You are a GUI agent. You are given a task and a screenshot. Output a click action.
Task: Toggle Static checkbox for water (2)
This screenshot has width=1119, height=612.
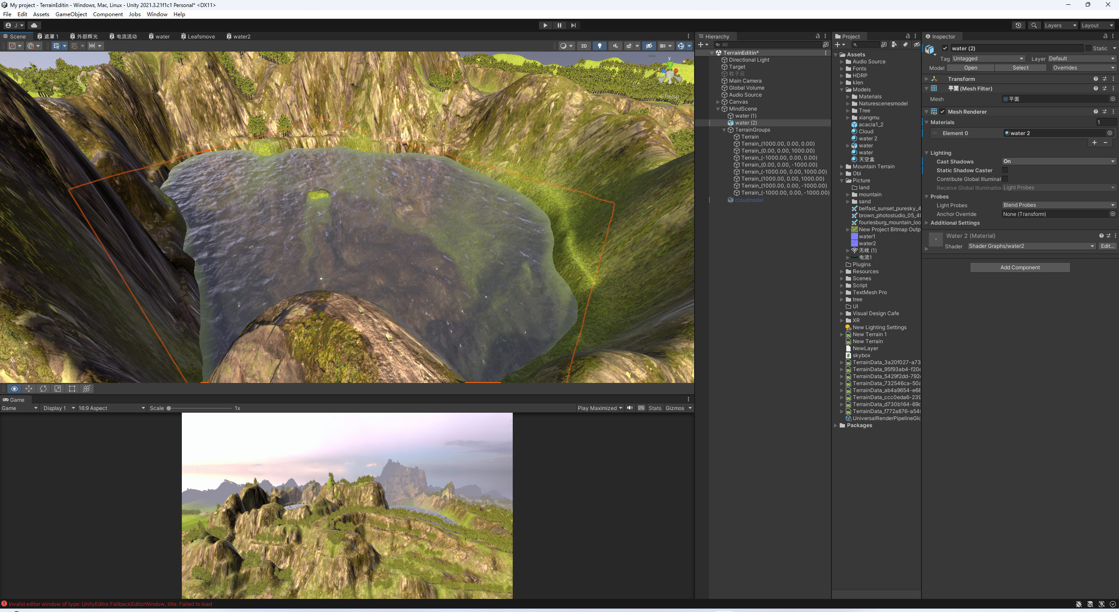[1088, 49]
